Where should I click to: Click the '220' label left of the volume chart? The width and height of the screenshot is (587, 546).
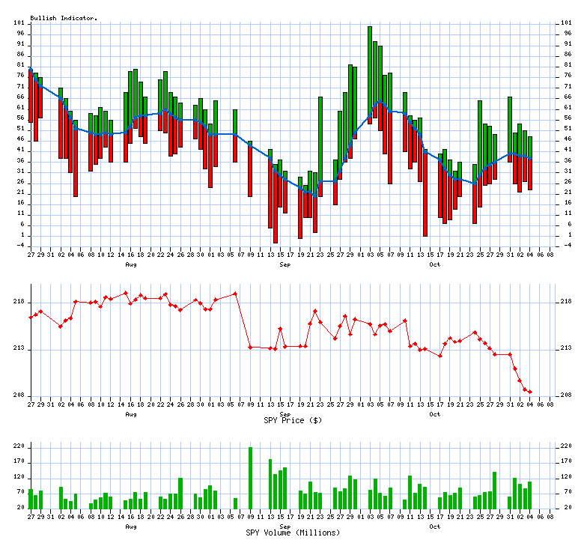[19, 446]
